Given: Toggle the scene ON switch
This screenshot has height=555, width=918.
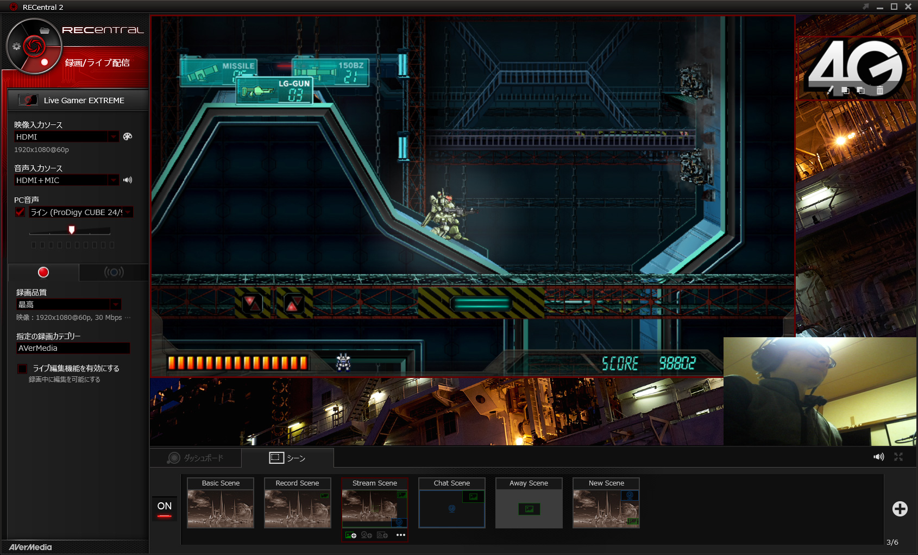Looking at the screenshot, I should pos(165,509).
